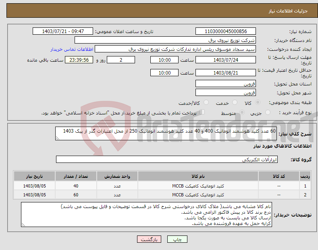
Task: Click the ساعت باقی مانده label
Action: tap(45, 60)
